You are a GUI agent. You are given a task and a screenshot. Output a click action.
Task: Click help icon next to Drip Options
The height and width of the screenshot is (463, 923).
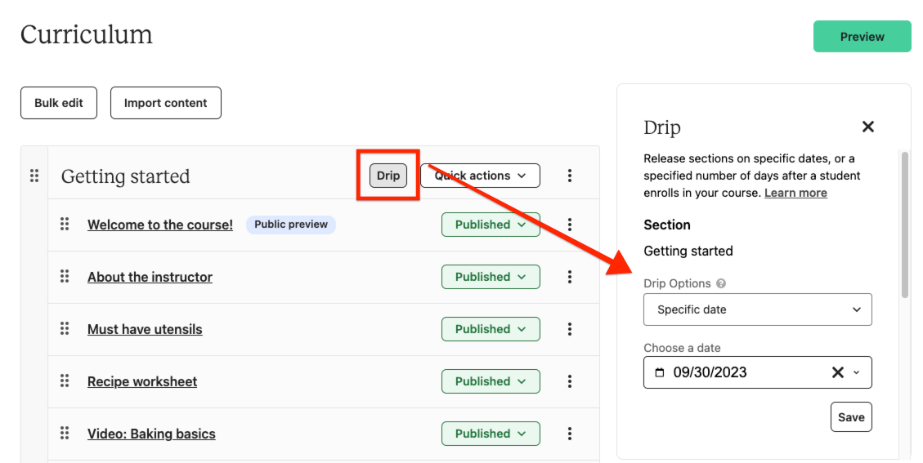721,284
